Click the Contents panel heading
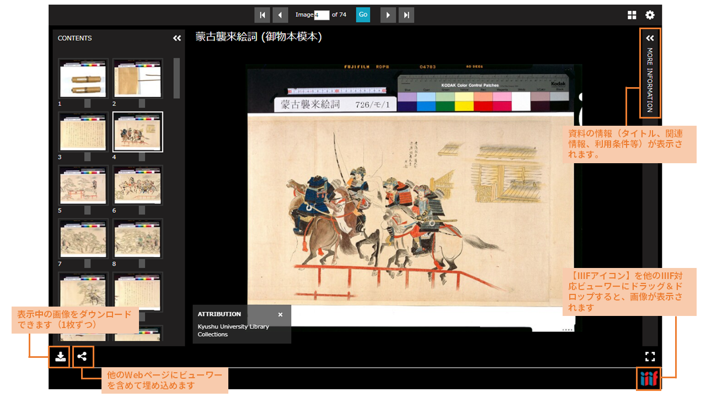This screenshot has width=706, height=397. click(75, 38)
